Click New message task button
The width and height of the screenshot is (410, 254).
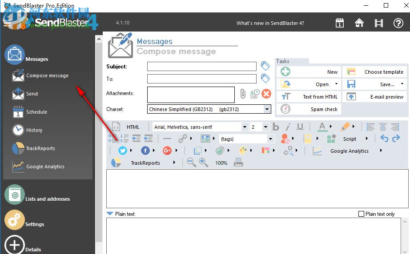point(309,72)
